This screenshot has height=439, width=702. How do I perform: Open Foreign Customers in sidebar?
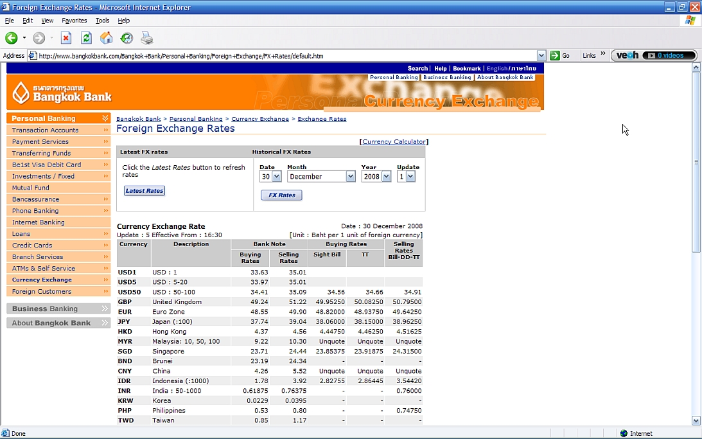(58, 291)
